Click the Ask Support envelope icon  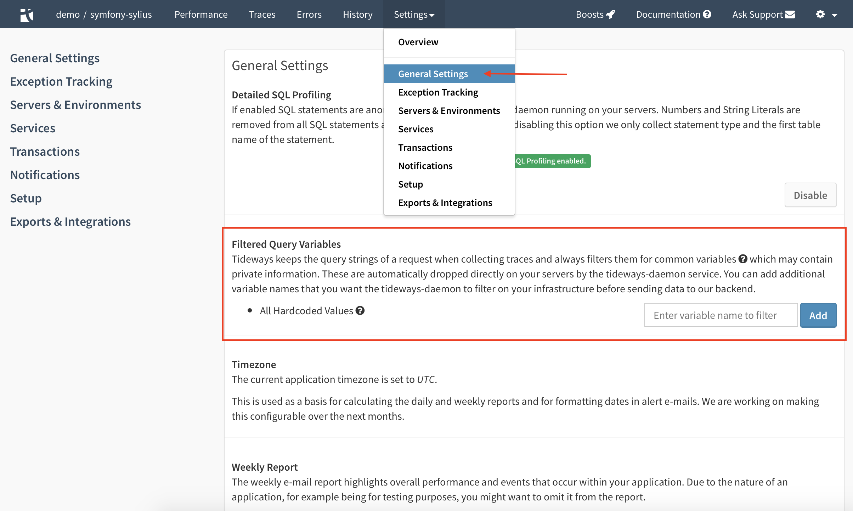(x=790, y=14)
